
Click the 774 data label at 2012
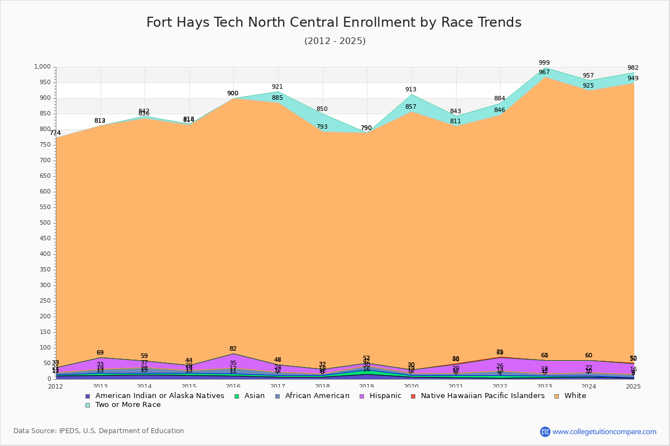[55, 133]
